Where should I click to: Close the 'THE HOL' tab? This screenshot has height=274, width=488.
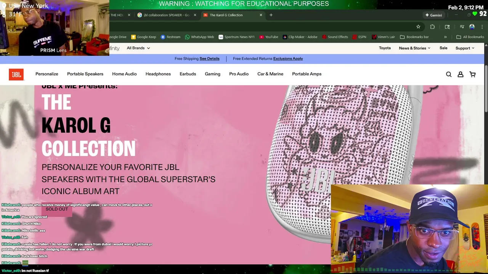(129, 15)
